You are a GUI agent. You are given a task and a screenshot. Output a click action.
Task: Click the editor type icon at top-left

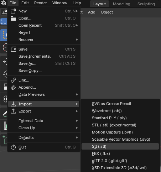(x=4, y=12)
